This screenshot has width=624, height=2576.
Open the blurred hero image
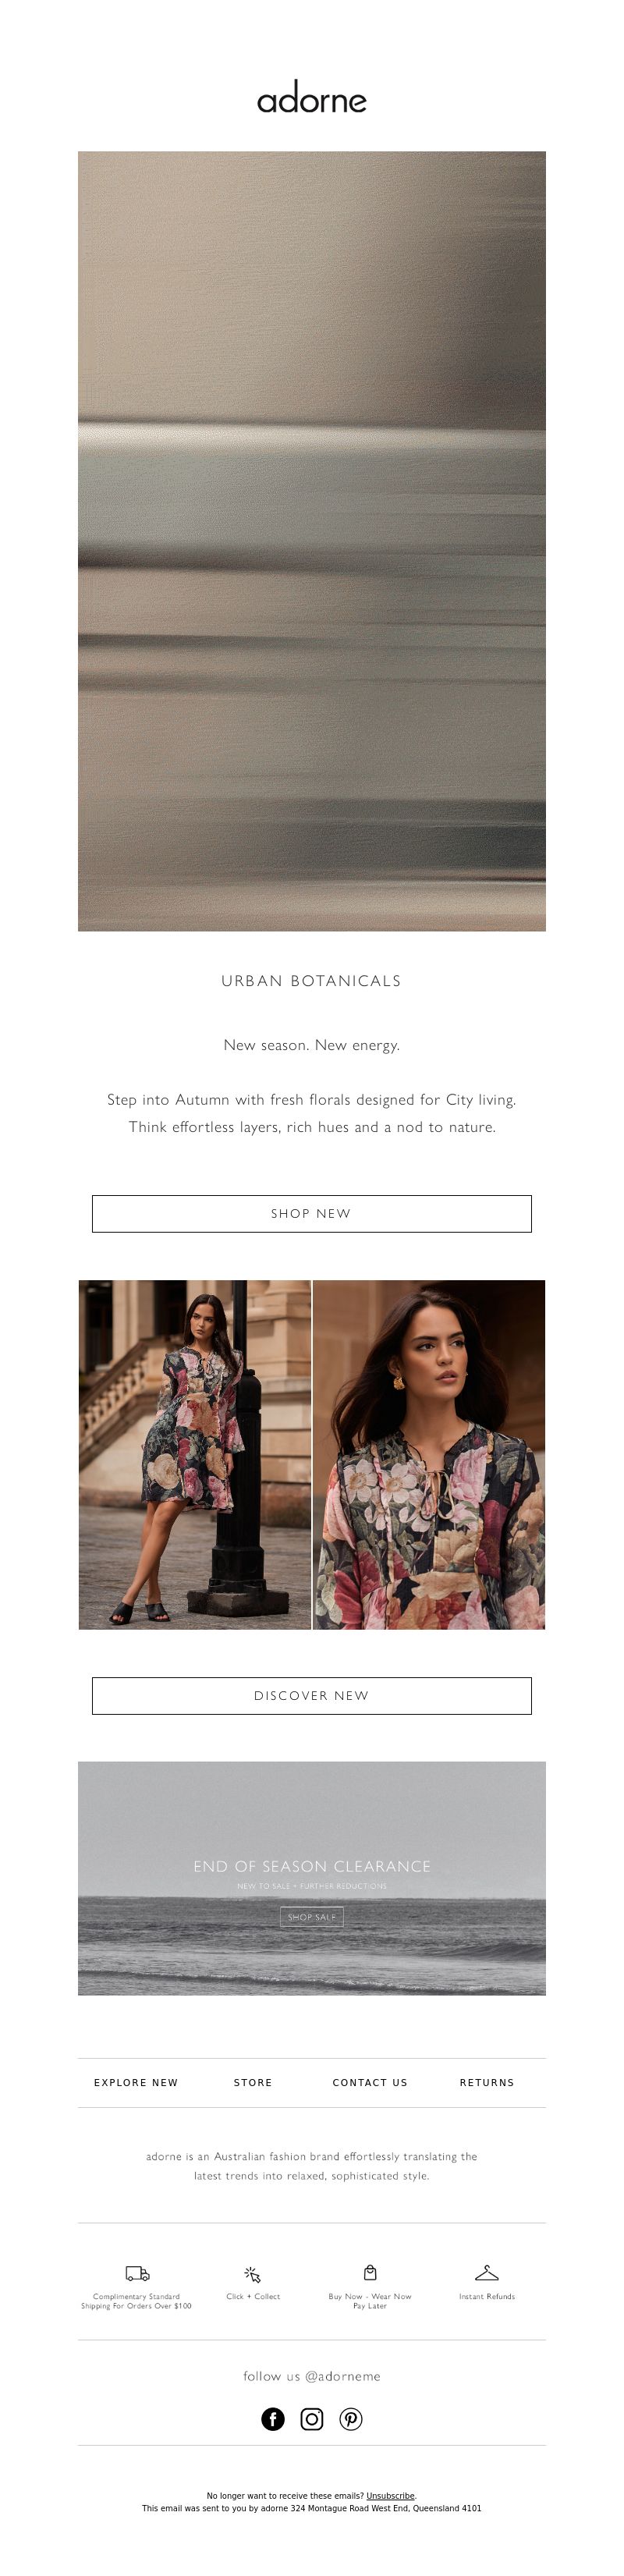point(312,541)
